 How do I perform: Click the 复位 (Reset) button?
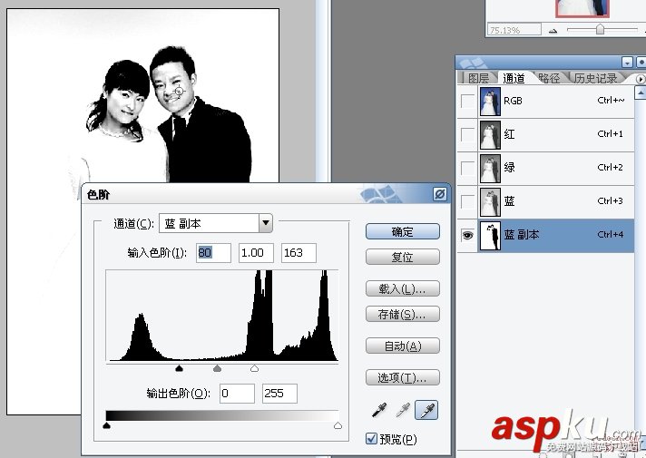(x=403, y=257)
